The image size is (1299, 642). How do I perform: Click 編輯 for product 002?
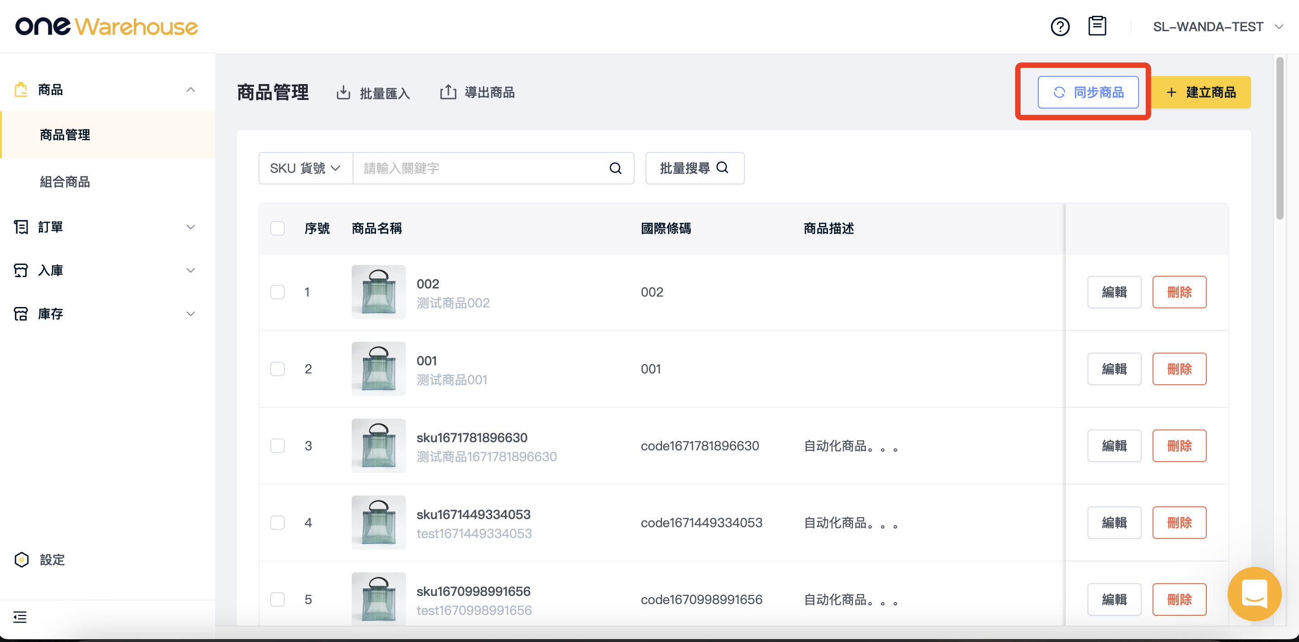point(1114,292)
